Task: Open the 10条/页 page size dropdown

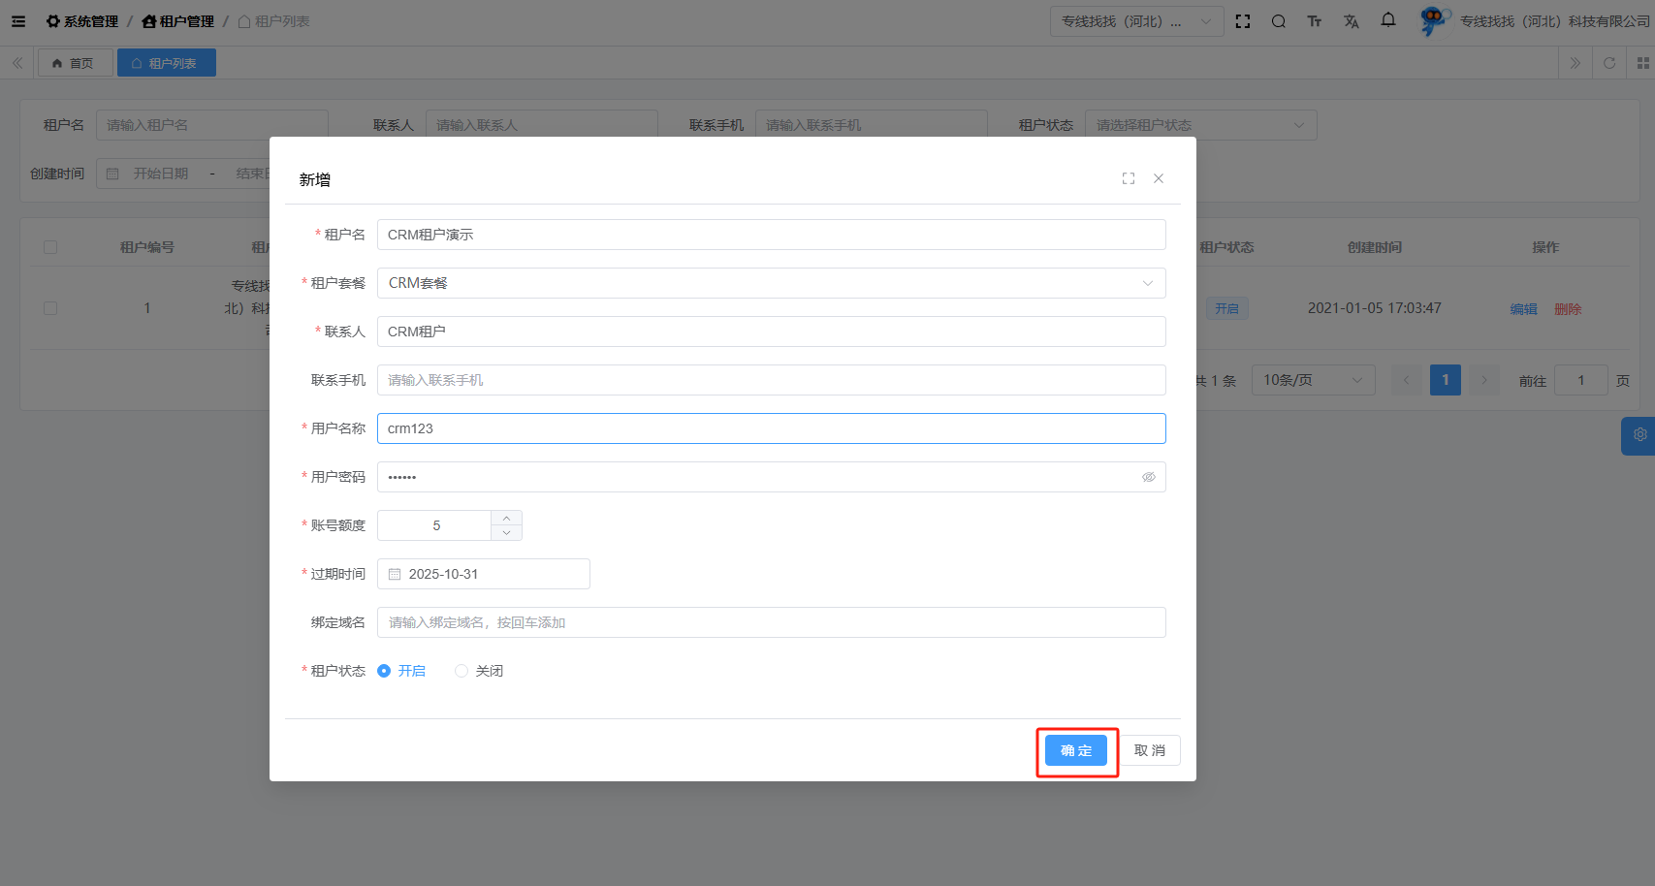Action: (x=1313, y=380)
